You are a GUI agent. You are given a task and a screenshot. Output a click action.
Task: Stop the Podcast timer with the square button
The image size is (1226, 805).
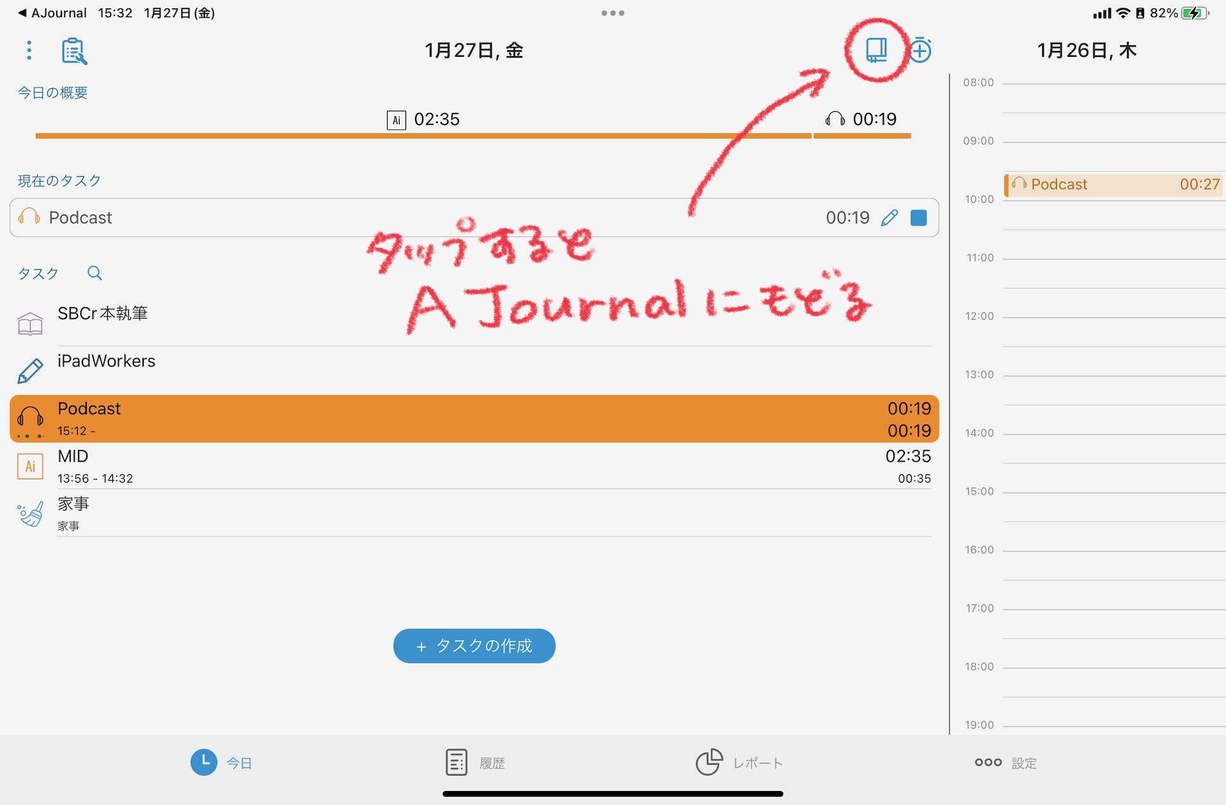919,218
